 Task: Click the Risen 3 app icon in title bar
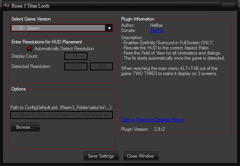pyautogui.click(x=6, y=6)
